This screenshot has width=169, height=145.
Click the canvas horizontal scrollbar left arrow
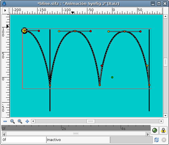click(x=33, y=121)
